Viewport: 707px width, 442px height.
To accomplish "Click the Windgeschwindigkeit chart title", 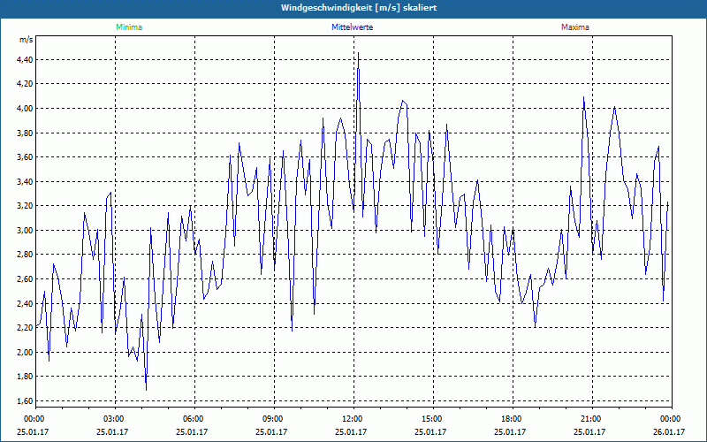I will [x=359, y=8].
